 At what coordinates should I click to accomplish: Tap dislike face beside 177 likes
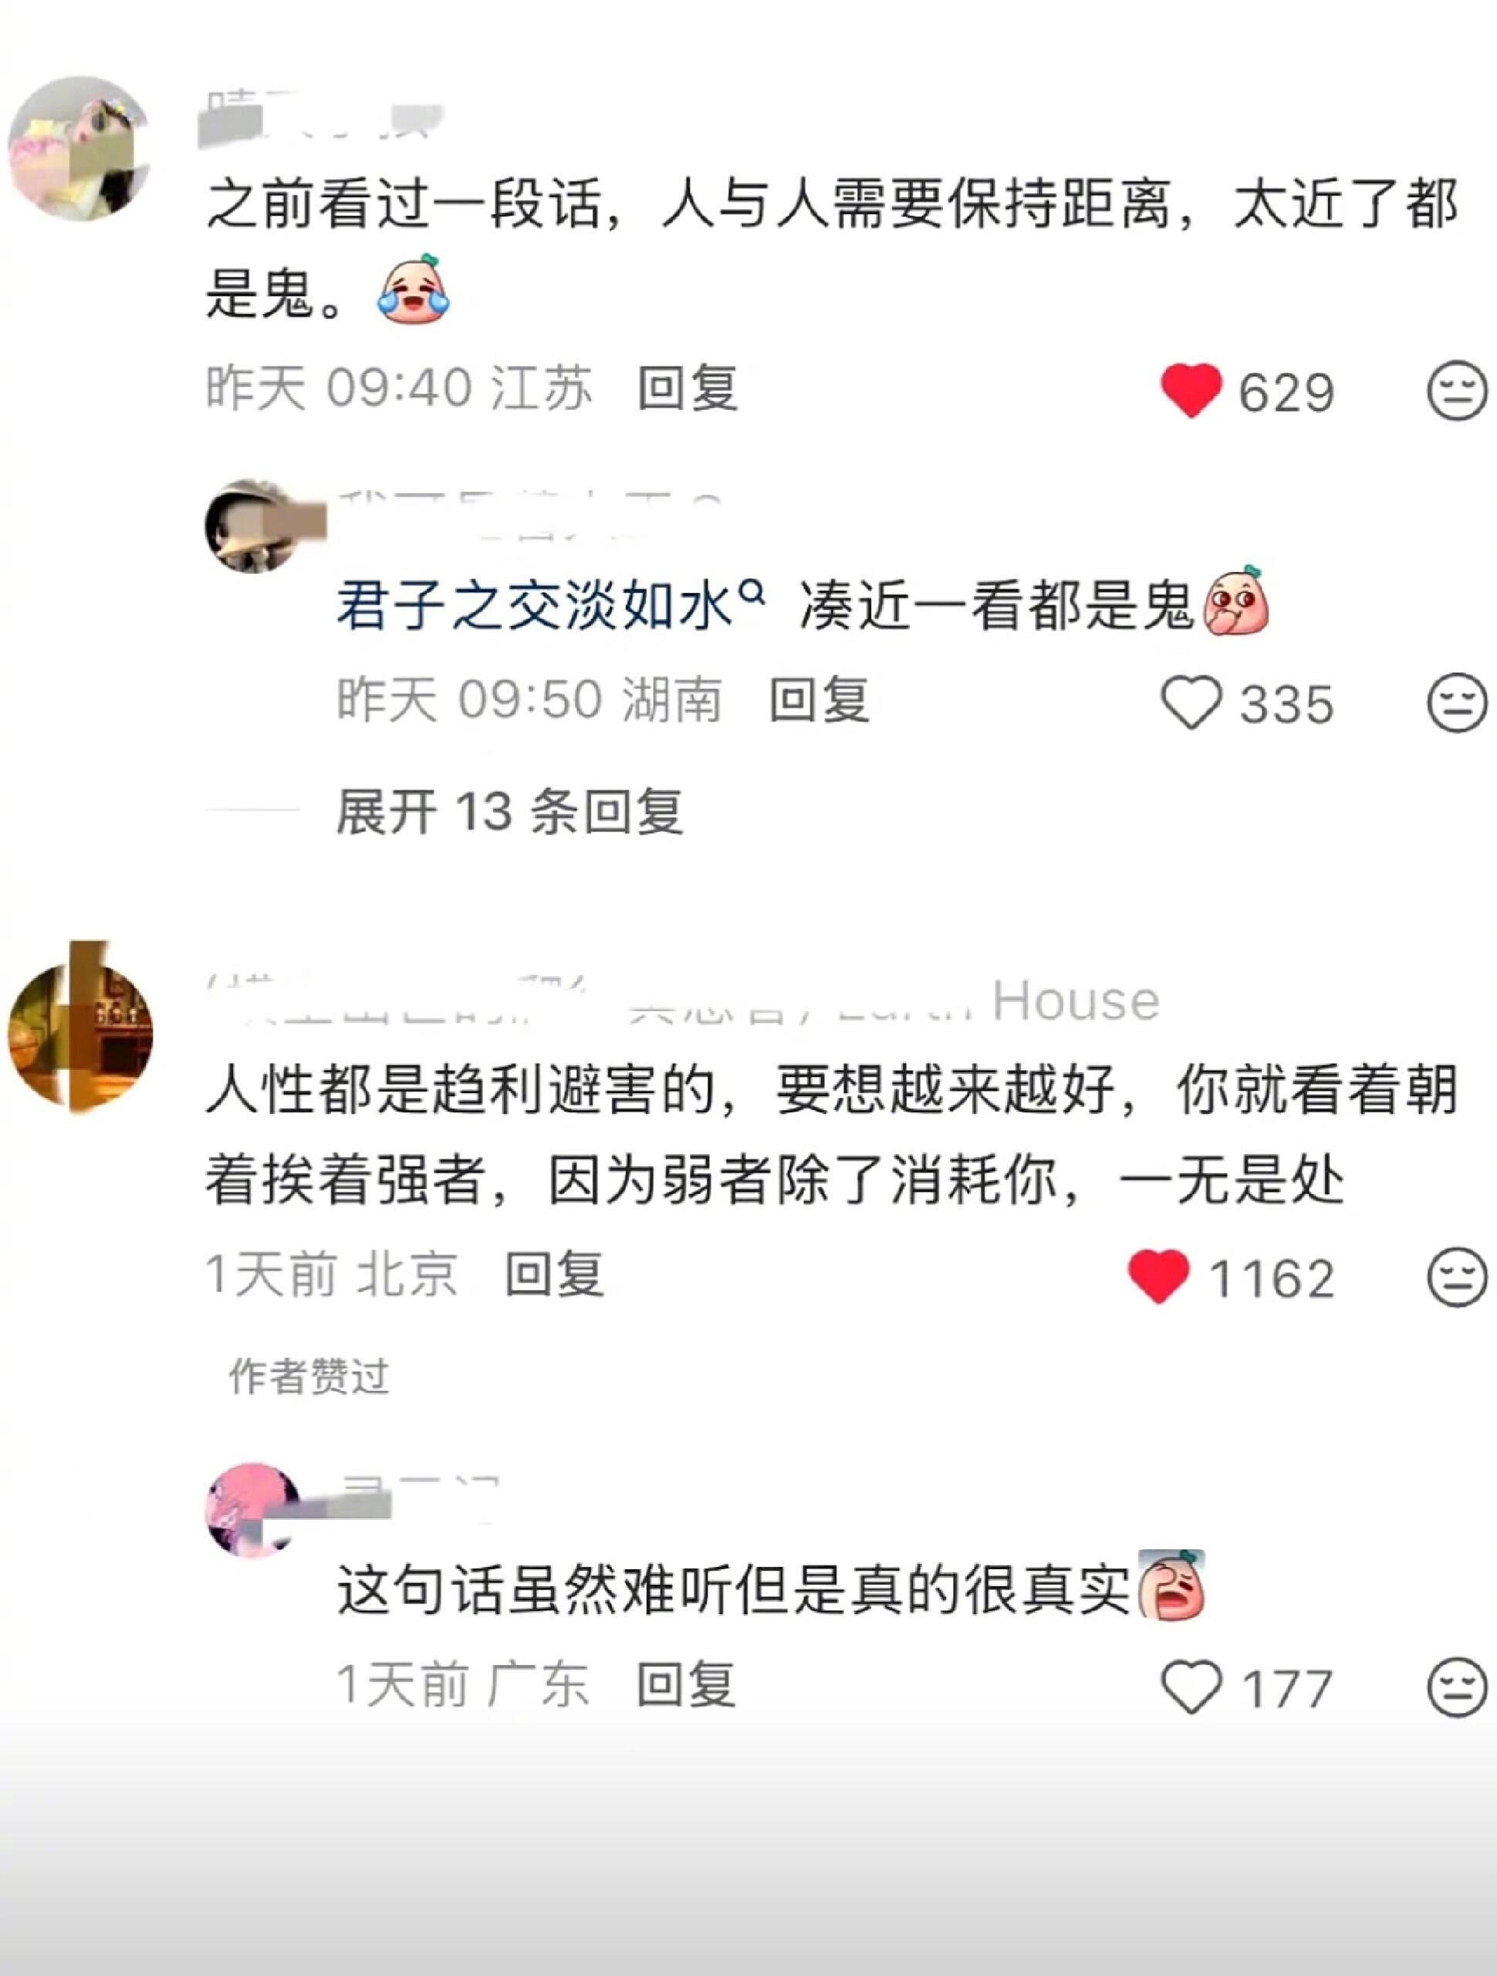coord(1457,1687)
